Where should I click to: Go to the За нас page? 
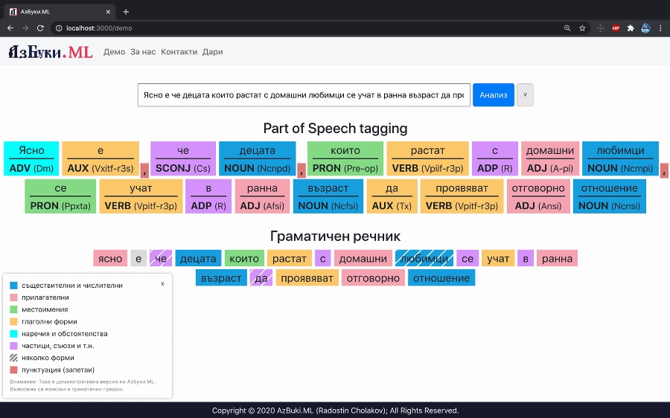pyautogui.click(x=143, y=52)
